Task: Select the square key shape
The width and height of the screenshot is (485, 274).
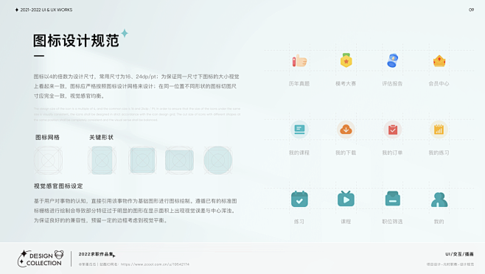Action: (x=142, y=160)
